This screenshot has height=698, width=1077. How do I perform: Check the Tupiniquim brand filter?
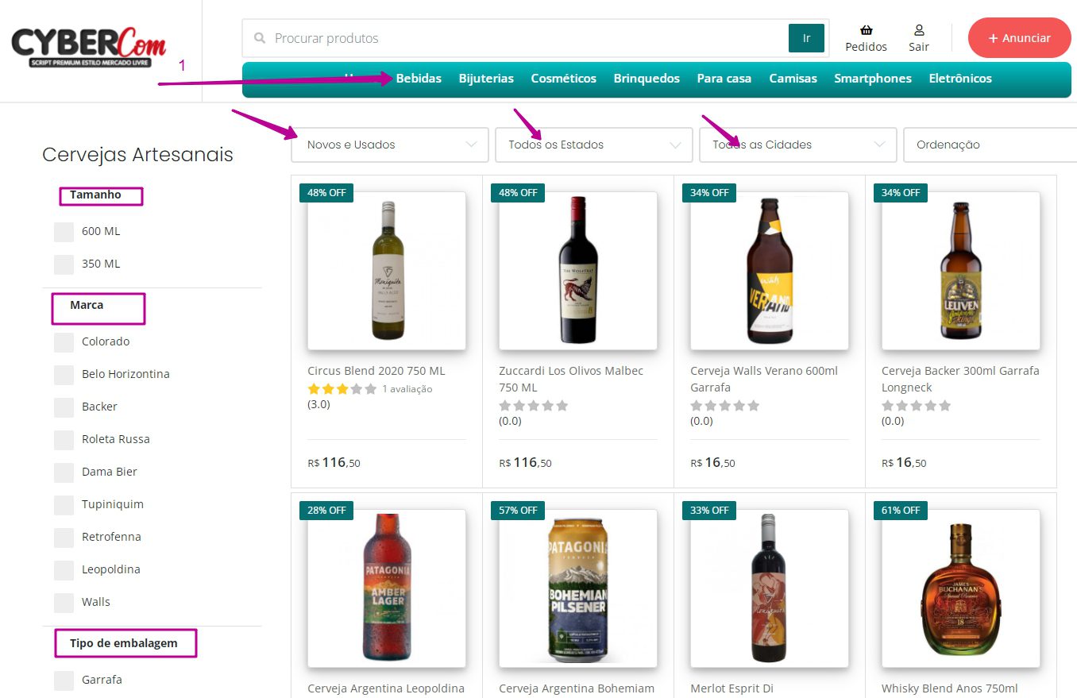(x=64, y=505)
